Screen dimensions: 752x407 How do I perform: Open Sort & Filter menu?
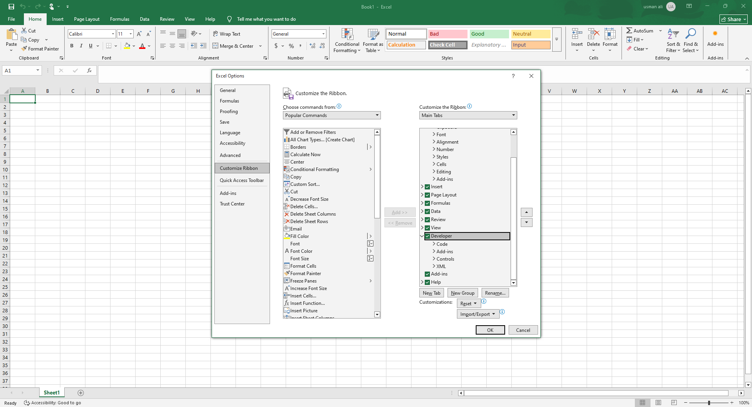673,40
